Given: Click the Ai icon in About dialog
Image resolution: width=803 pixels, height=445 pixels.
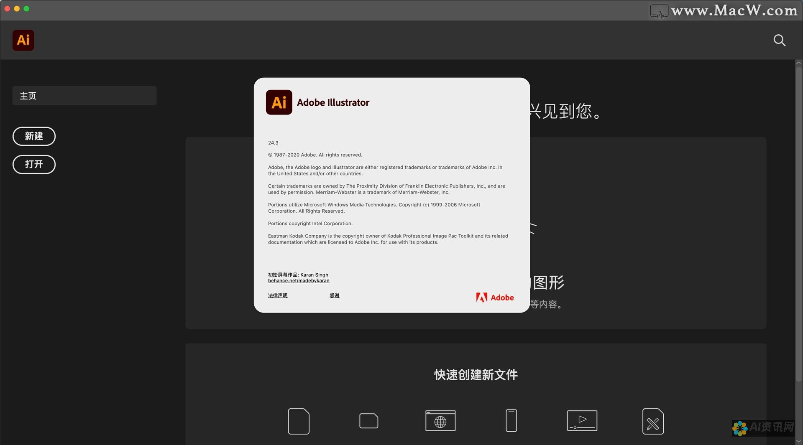Looking at the screenshot, I should (279, 102).
